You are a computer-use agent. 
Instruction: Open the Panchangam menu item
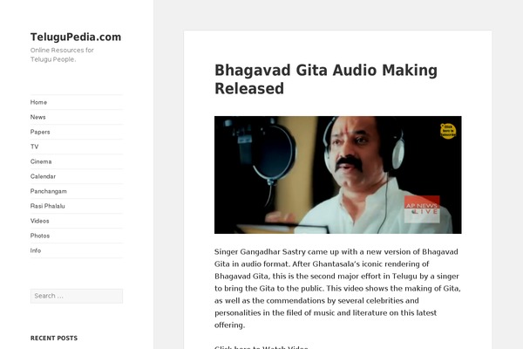[x=48, y=191]
